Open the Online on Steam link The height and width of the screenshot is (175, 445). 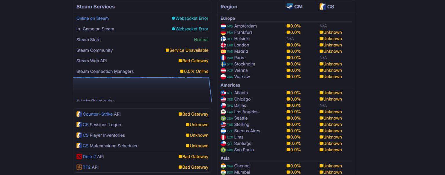92,18
